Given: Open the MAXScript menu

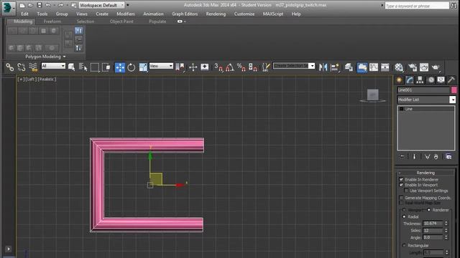Looking at the screenshot, I should coord(273,14).
